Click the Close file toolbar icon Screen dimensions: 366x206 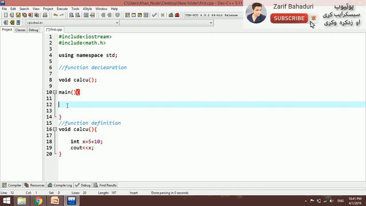coord(30,15)
